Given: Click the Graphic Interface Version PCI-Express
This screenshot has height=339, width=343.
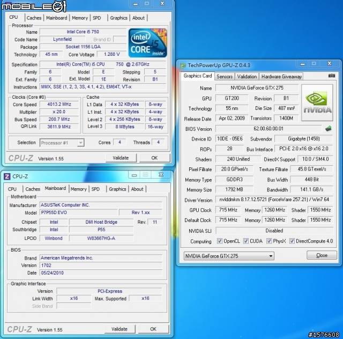Looking at the screenshot, I should (109, 291).
